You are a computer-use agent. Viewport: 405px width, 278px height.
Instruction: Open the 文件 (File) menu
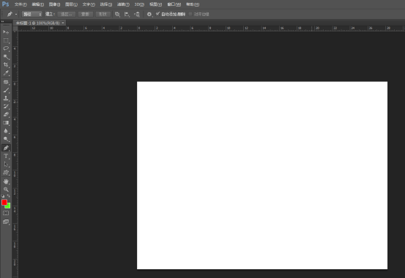pos(21,4)
